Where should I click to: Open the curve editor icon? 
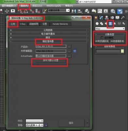point(100,11)
